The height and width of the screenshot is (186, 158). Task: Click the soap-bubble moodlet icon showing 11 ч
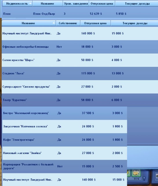point(136,173)
